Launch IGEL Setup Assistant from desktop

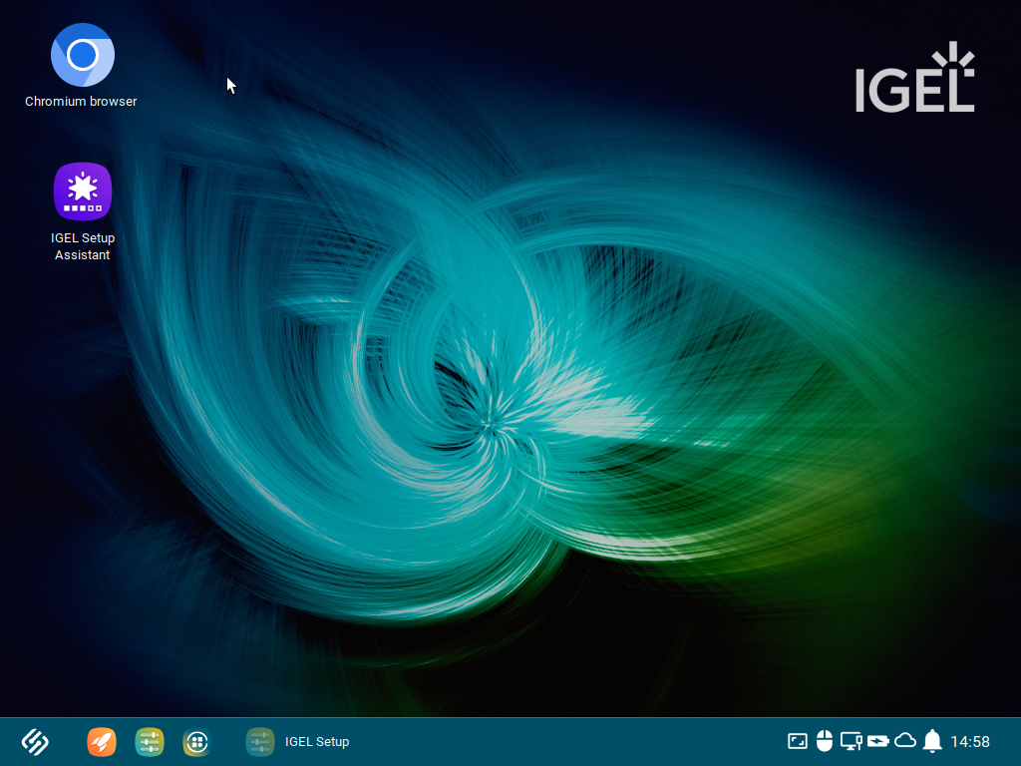pos(83,191)
